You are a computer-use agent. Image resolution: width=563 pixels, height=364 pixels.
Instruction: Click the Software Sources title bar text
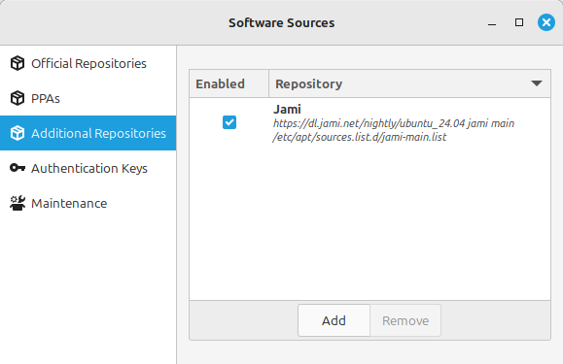[x=282, y=23]
